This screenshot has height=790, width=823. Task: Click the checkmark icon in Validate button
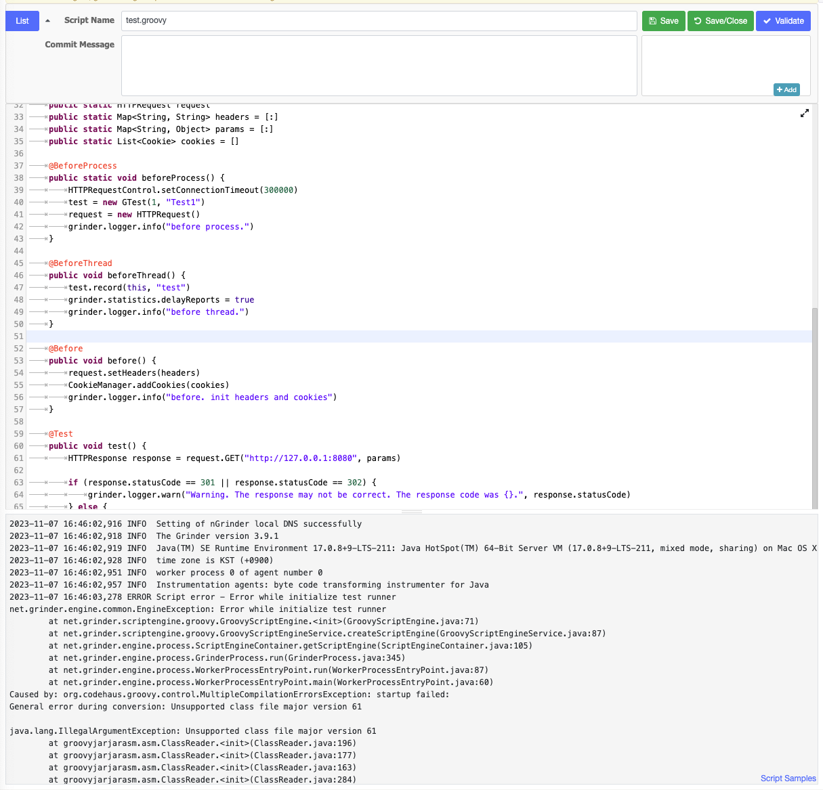[x=767, y=21]
